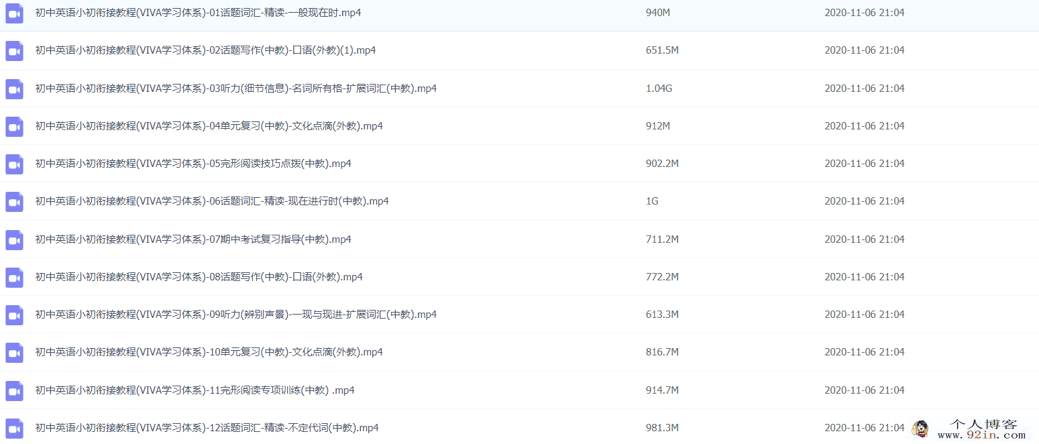Click the video icon for 05完形阅读技巧点拨 file
The width and height of the screenshot is (1039, 444).
click(x=15, y=164)
